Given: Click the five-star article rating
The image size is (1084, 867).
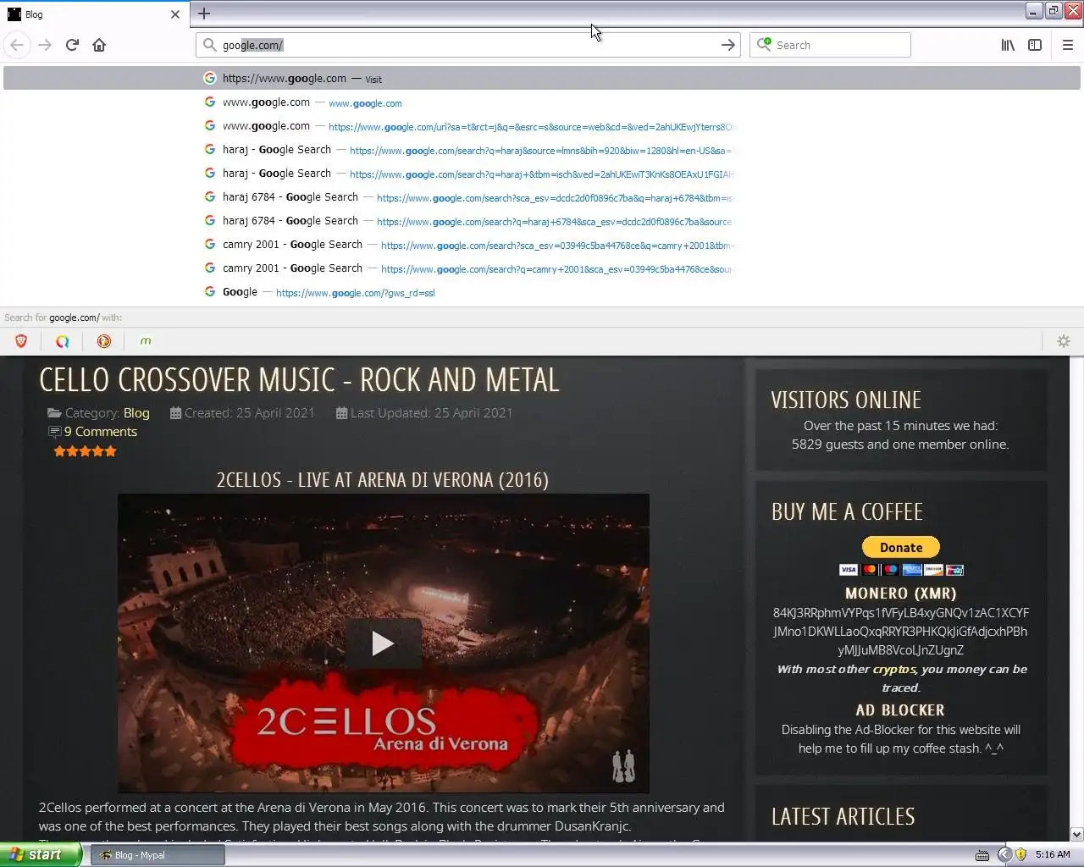Looking at the screenshot, I should click(x=85, y=451).
